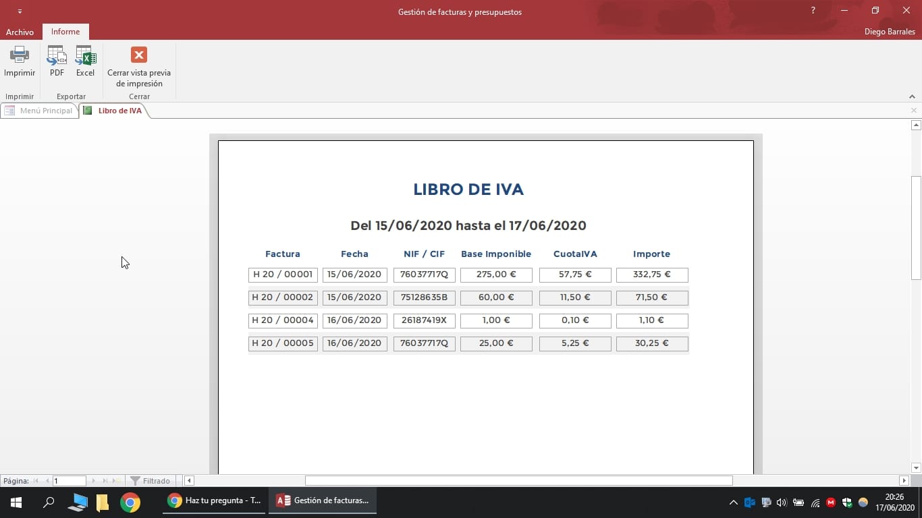Viewport: 922px width, 518px height.
Task: Select invoice cell H 20 / 00004
Action: point(283,320)
